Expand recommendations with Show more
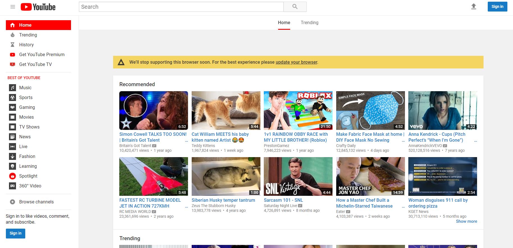The image size is (513, 248). click(466, 221)
